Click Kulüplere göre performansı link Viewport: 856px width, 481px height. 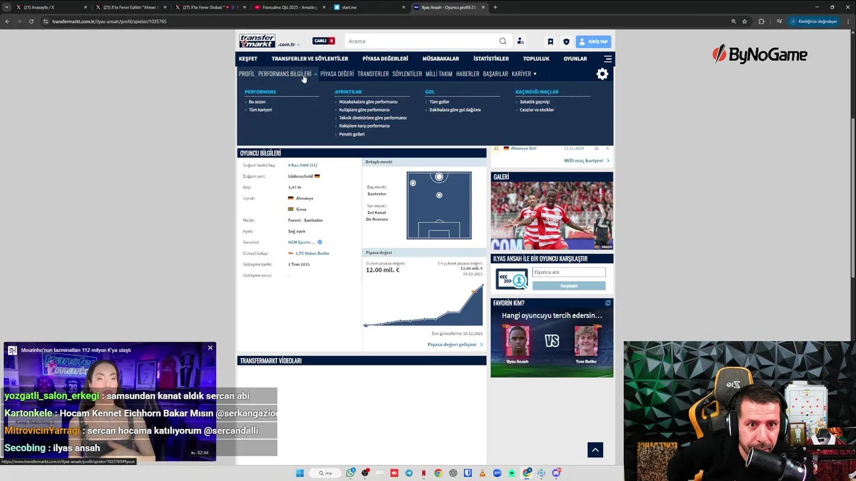pyautogui.click(x=364, y=110)
